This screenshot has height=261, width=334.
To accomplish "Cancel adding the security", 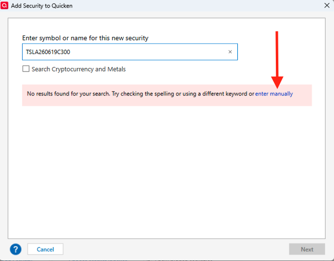I will point(45,249).
